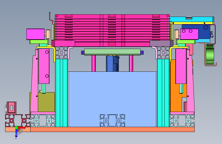The height and width of the screenshot is (144, 222).
Task: Pick the right cyan vertical aluminum column
Action: 163,93
